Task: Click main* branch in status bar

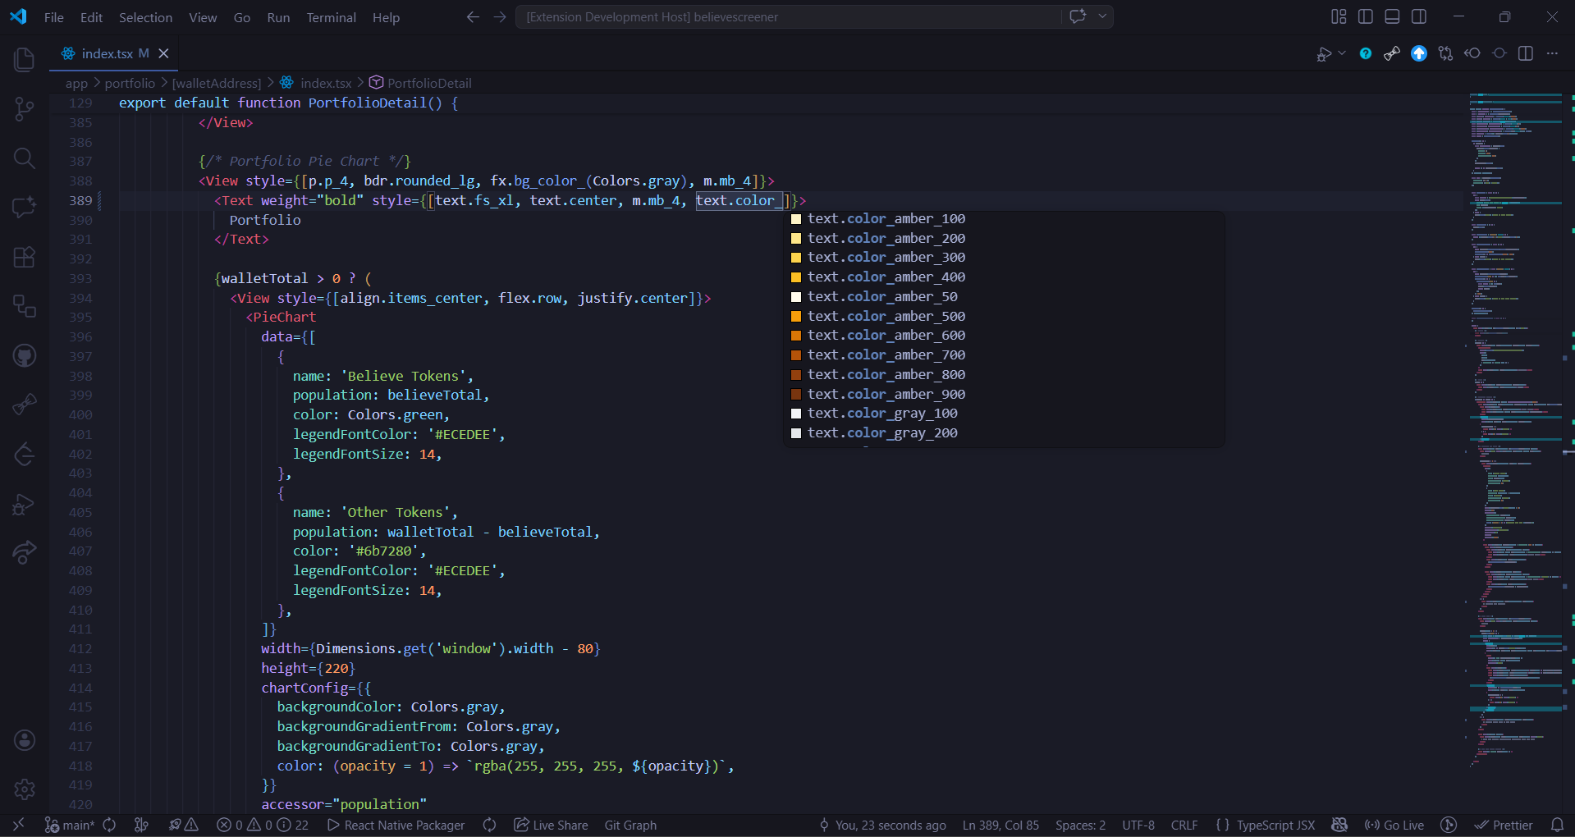Action: tap(71, 825)
